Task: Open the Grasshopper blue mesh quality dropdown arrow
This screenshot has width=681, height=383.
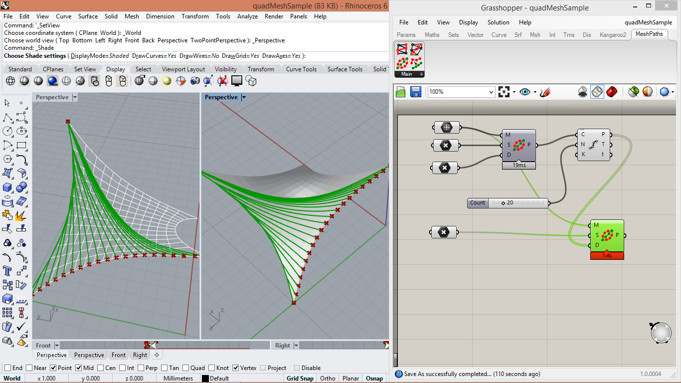Action: (673, 92)
